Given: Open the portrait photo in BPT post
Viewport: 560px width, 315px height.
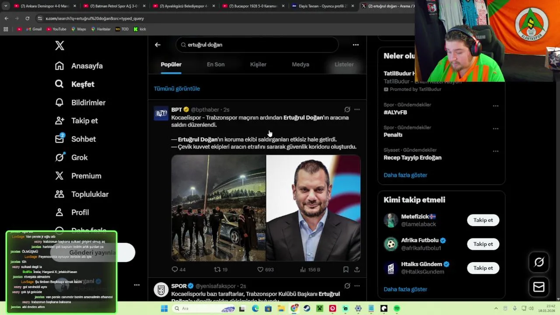Looking at the screenshot, I should pos(314,208).
